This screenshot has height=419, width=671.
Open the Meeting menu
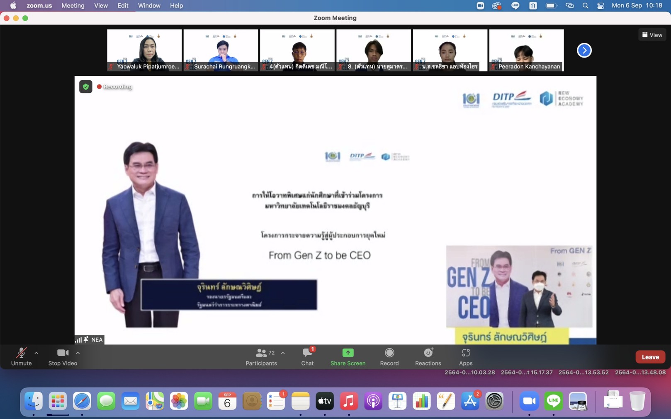73,5
